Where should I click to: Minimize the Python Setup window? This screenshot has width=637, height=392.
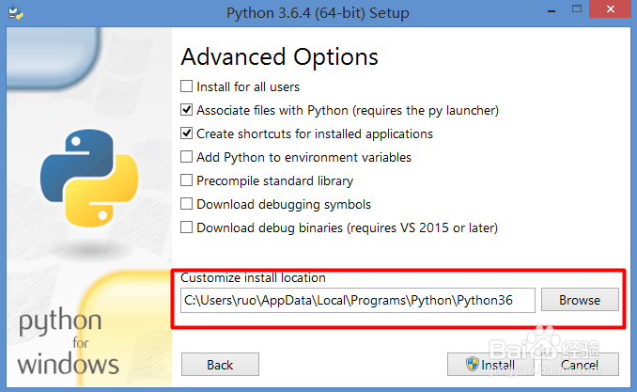pos(545,12)
